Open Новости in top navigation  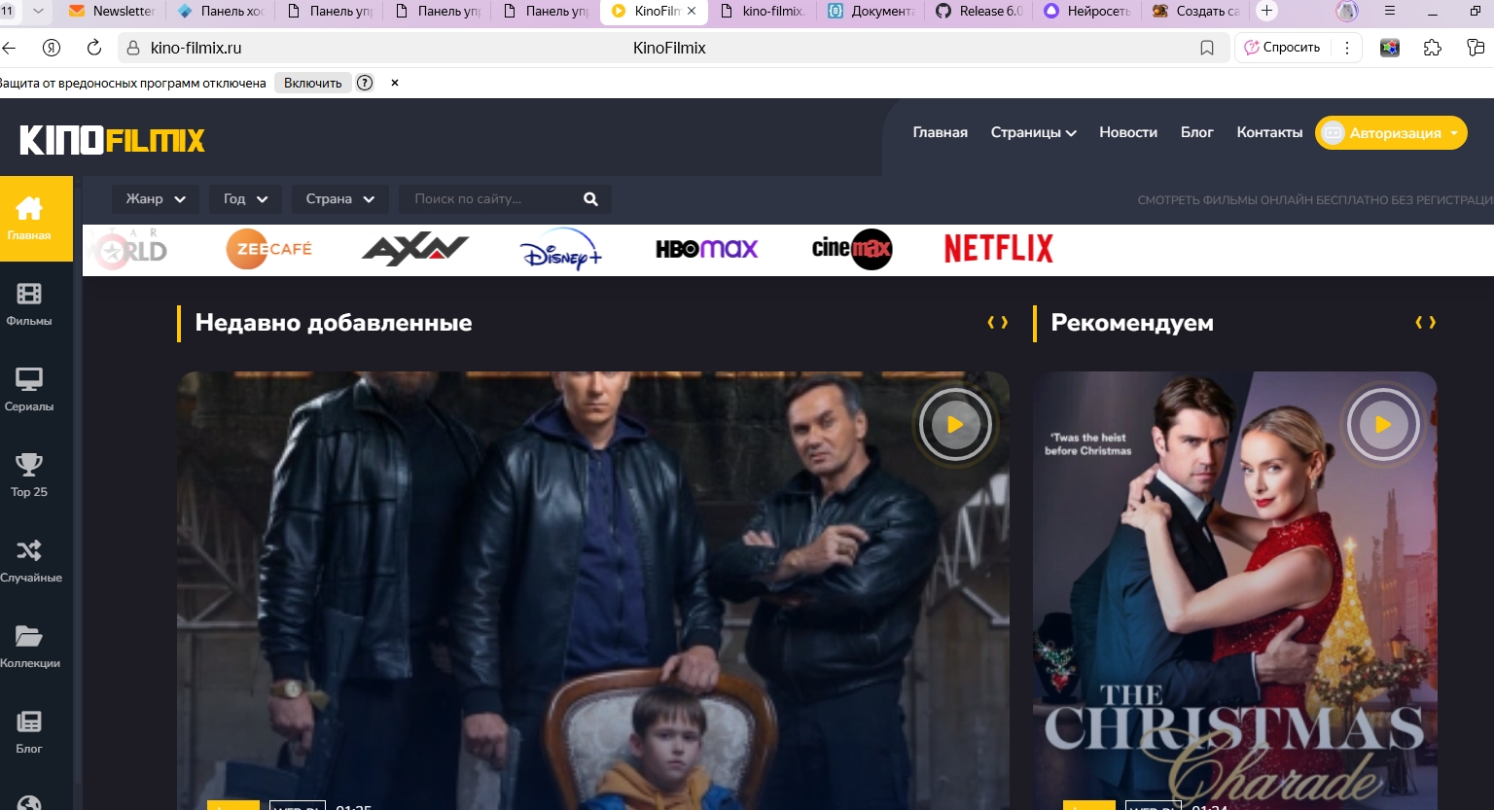1128,132
